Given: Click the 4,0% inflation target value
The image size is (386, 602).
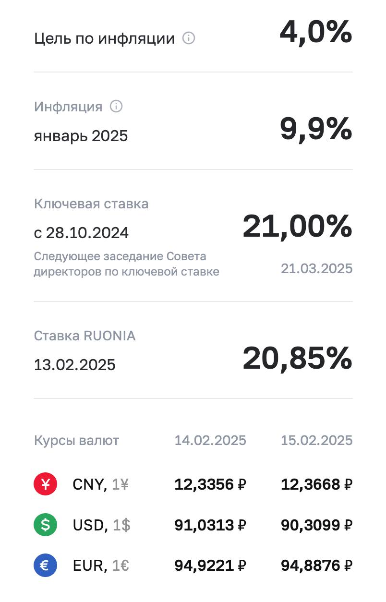Looking at the screenshot, I should click(316, 34).
